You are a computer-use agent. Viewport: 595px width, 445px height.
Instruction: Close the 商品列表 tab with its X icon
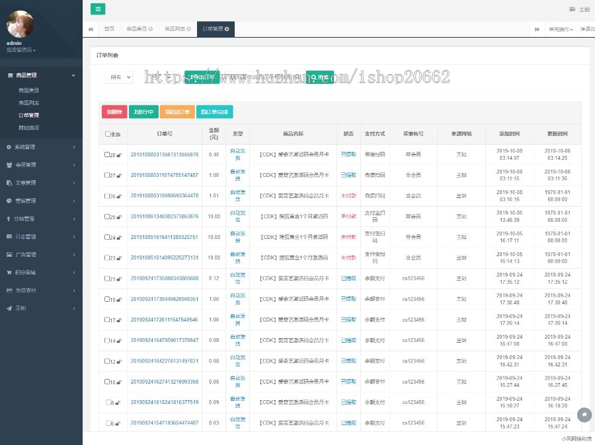click(x=188, y=29)
